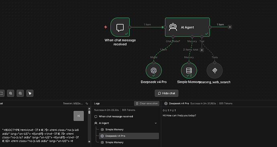The width and height of the screenshot is (277, 147).
Task: Select the When chat message received trigger node
Action: pos(120,27)
